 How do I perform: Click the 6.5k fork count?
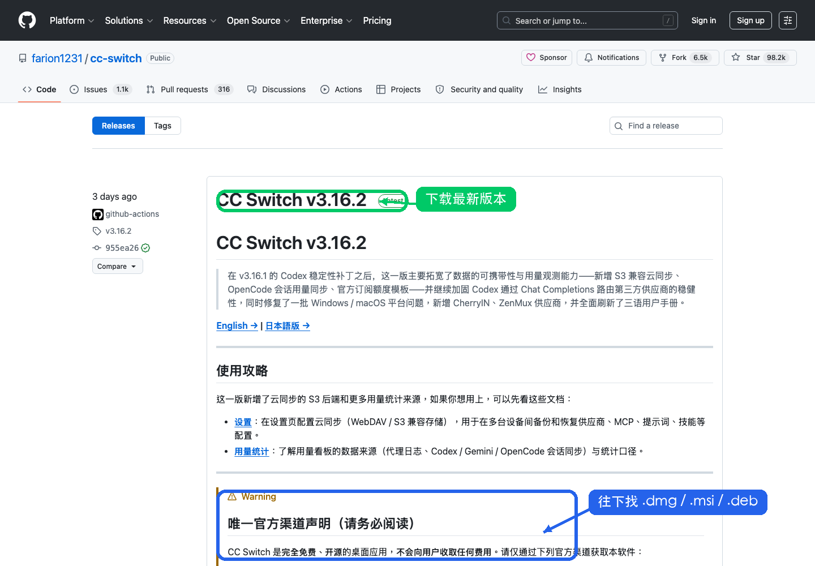[x=701, y=58]
